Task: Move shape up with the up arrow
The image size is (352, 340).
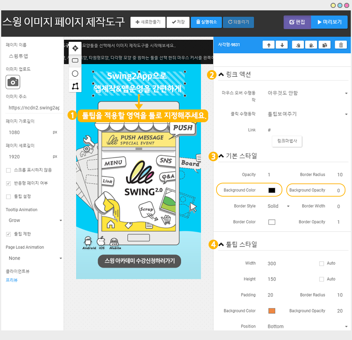Action: point(269,45)
